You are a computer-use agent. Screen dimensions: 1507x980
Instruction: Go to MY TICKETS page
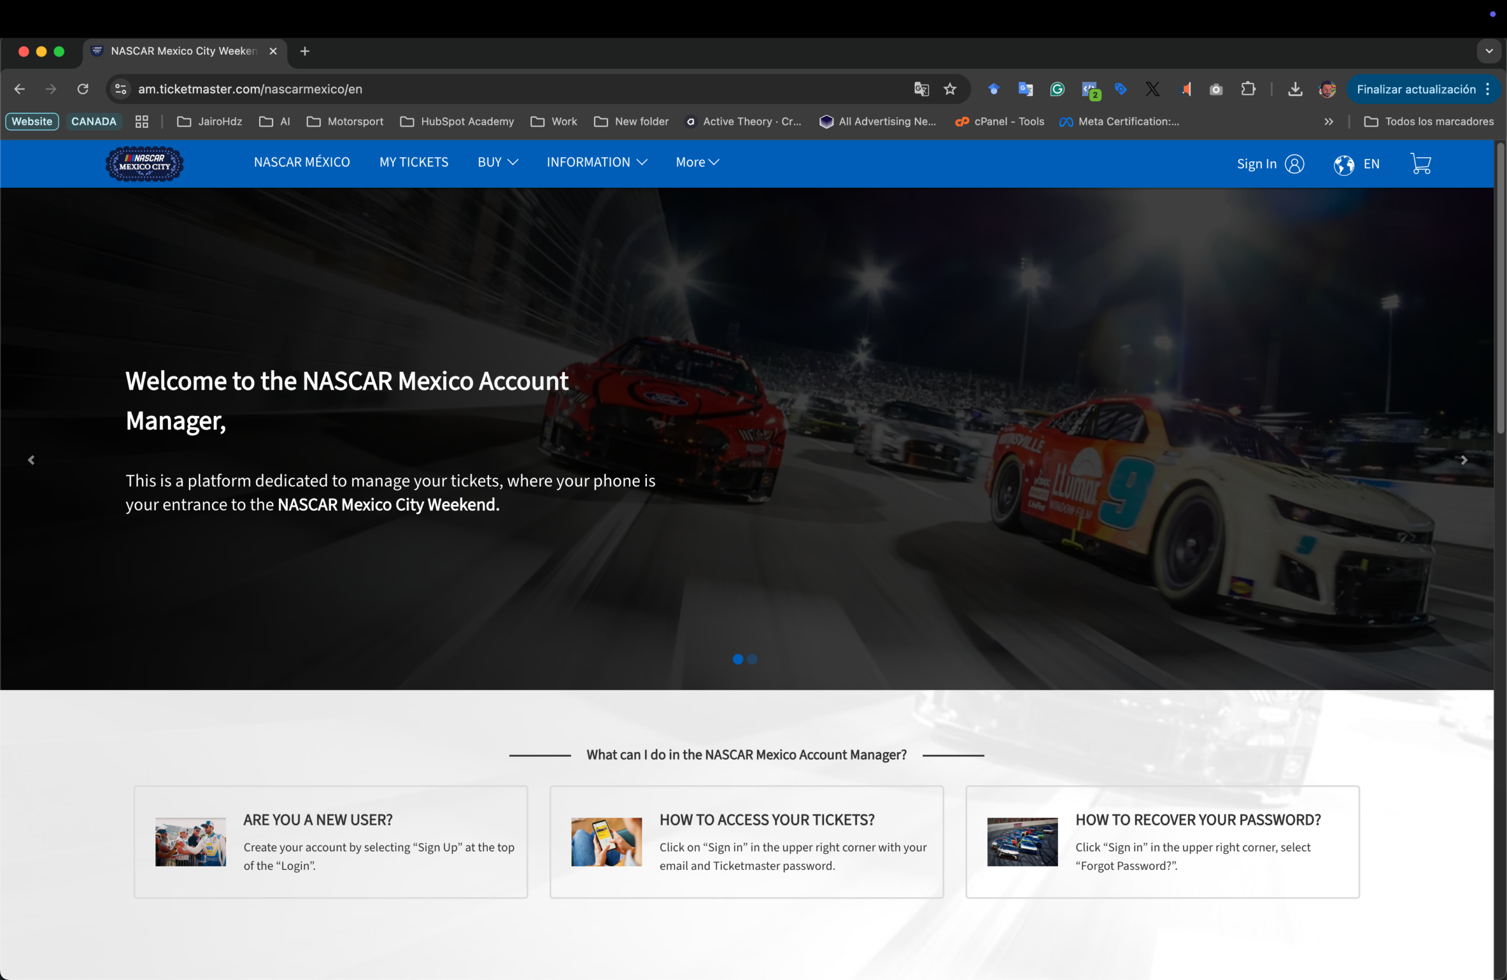pyautogui.click(x=413, y=162)
